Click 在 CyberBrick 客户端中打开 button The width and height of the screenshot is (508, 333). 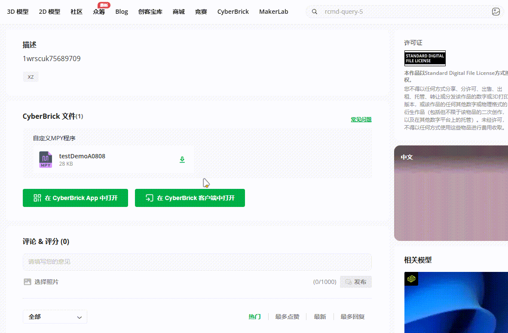pyautogui.click(x=190, y=198)
